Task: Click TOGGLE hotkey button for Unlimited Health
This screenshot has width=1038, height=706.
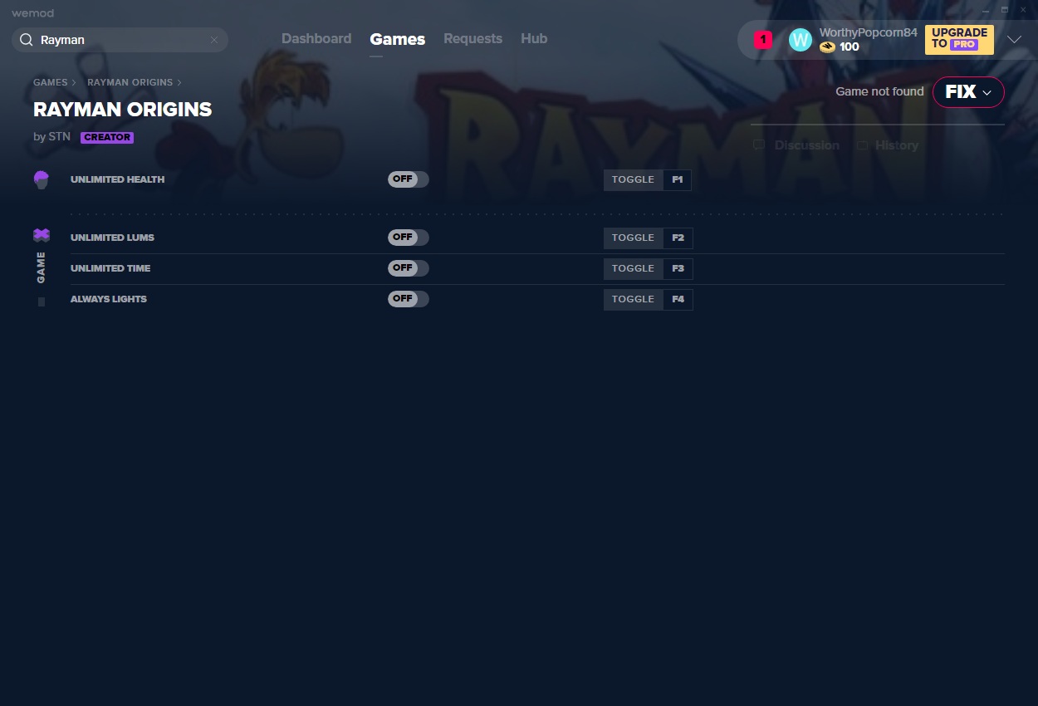Action: [x=633, y=180]
